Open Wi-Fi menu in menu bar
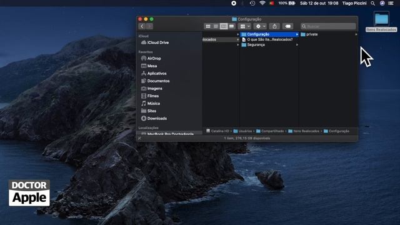Image resolution: width=400 pixels, height=225 pixels. (x=262, y=3)
